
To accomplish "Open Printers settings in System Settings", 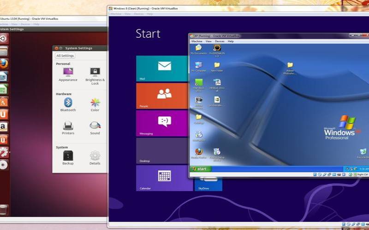I will (x=68, y=128).
